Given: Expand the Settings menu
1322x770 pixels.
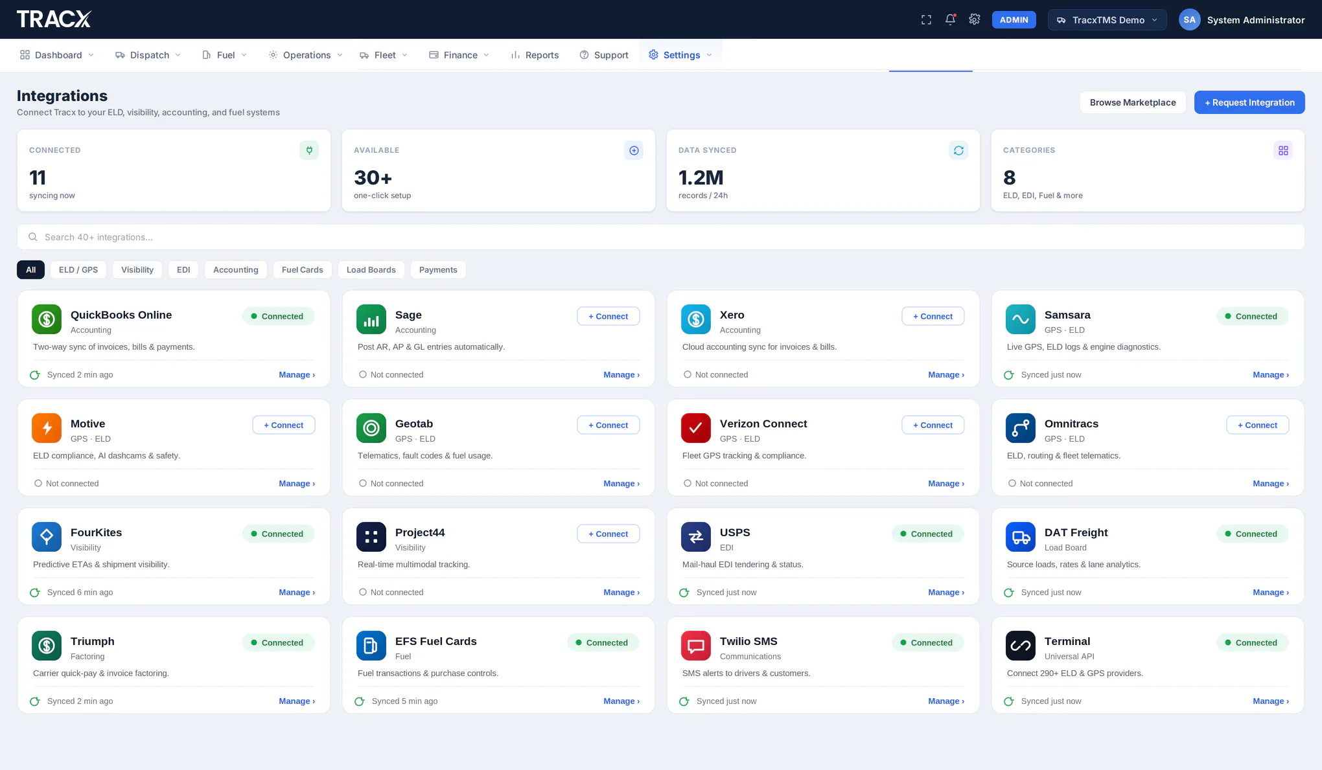Looking at the screenshot, I should click(x=680, y=55).
